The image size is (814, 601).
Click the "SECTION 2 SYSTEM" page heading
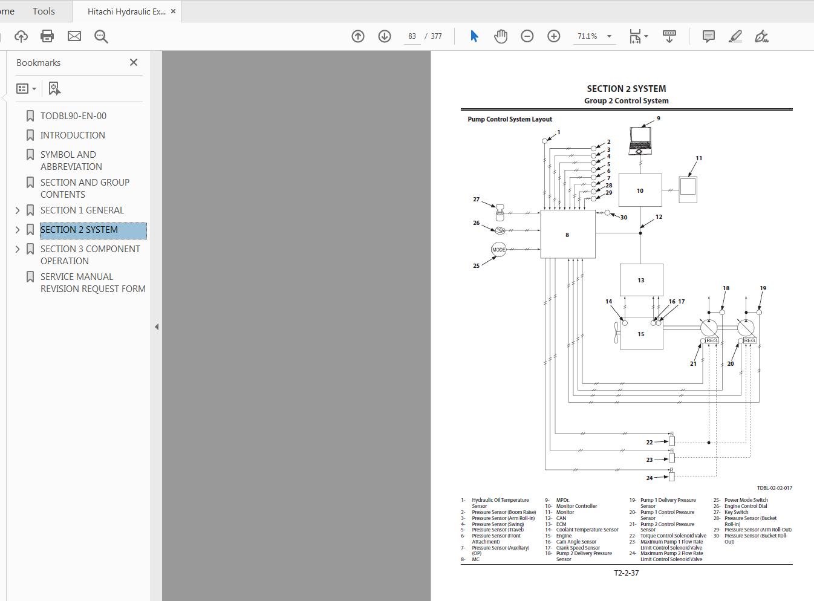click(627, 89)
